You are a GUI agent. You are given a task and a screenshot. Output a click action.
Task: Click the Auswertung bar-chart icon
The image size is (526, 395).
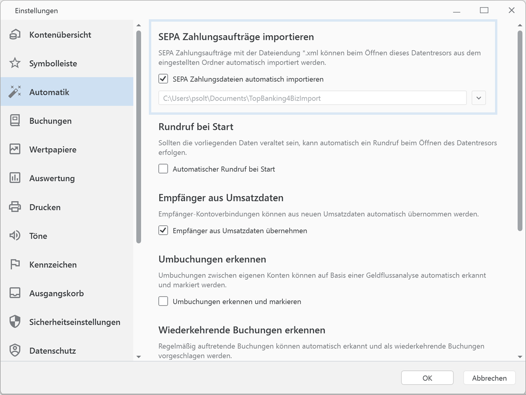(15, 178)
